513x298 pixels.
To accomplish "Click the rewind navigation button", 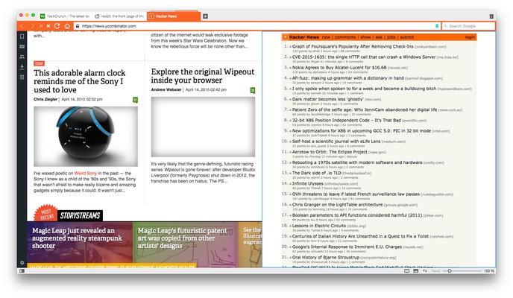I will 41,26.
